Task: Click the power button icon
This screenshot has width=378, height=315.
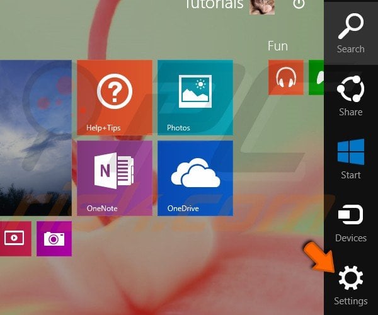Action: click(x=299, y=4)
